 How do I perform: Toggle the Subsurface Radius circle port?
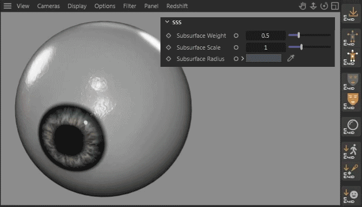(x=236, y=59)
